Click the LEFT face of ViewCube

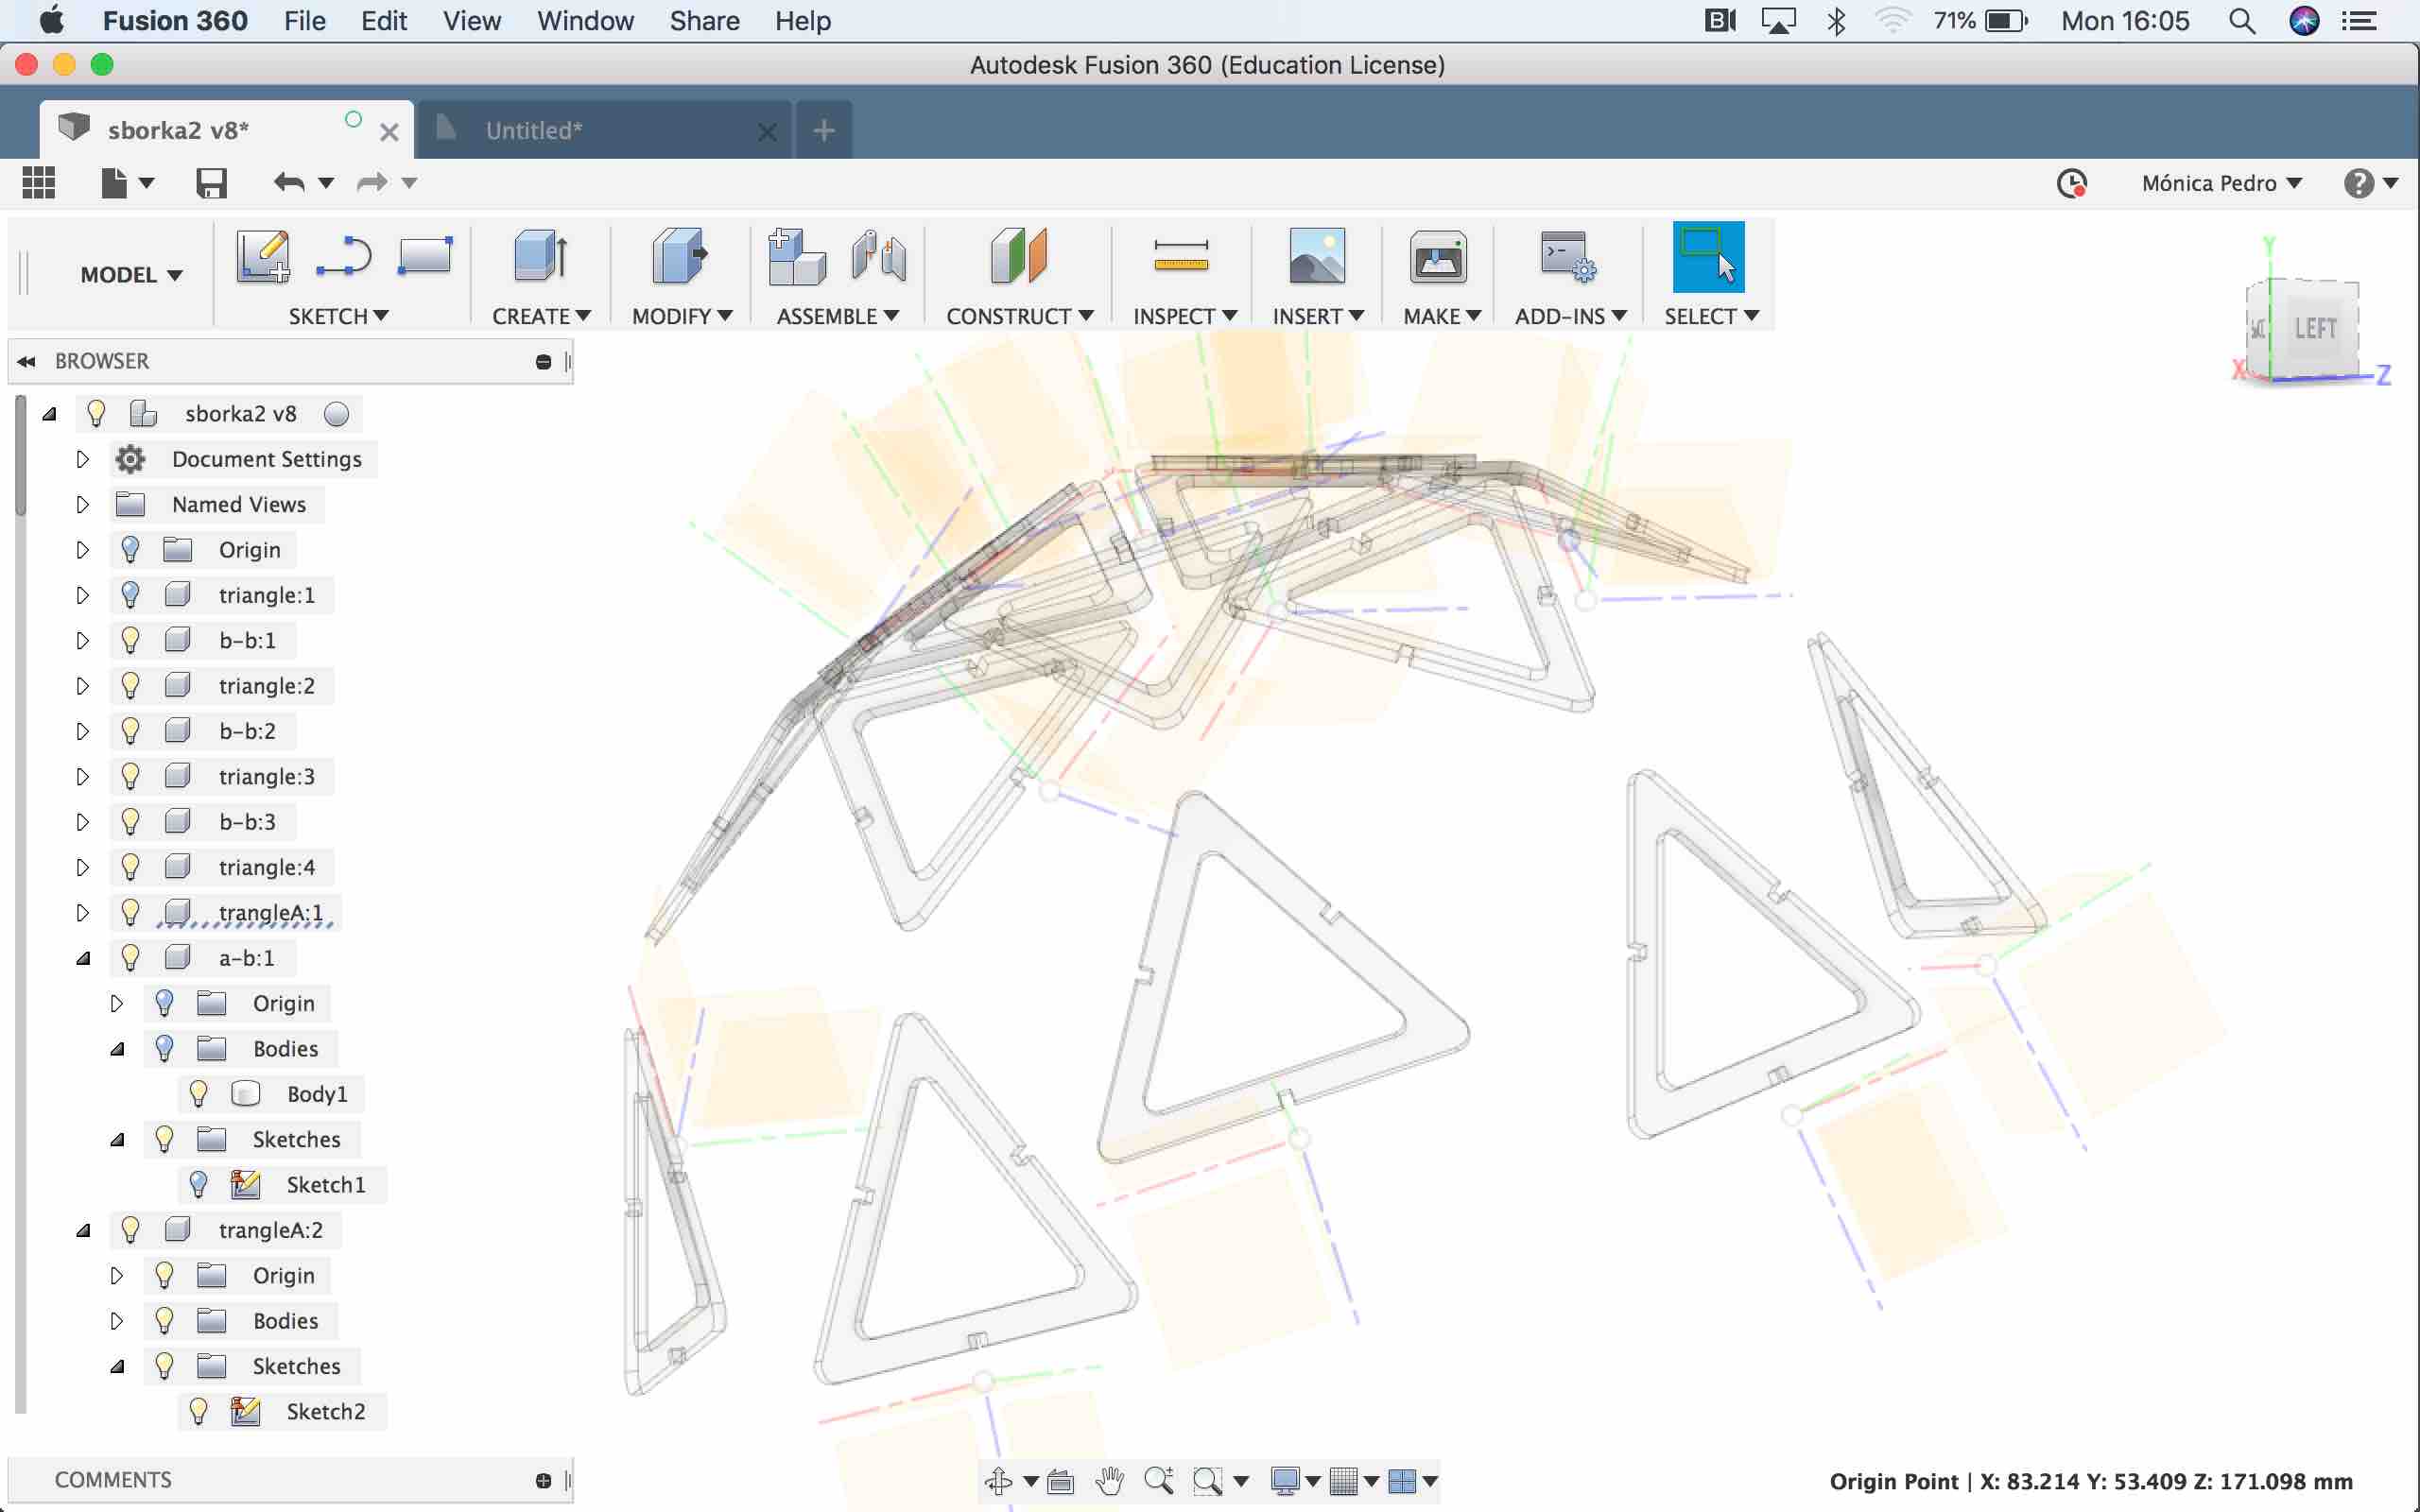pyautogui.click(x=2316, y=327)
